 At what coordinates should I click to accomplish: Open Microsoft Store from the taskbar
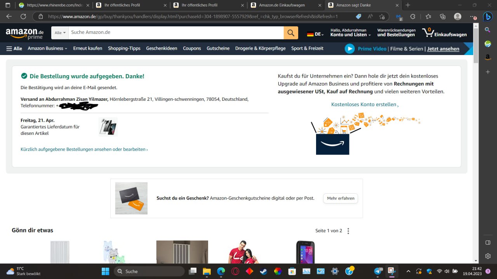[292, 271]
